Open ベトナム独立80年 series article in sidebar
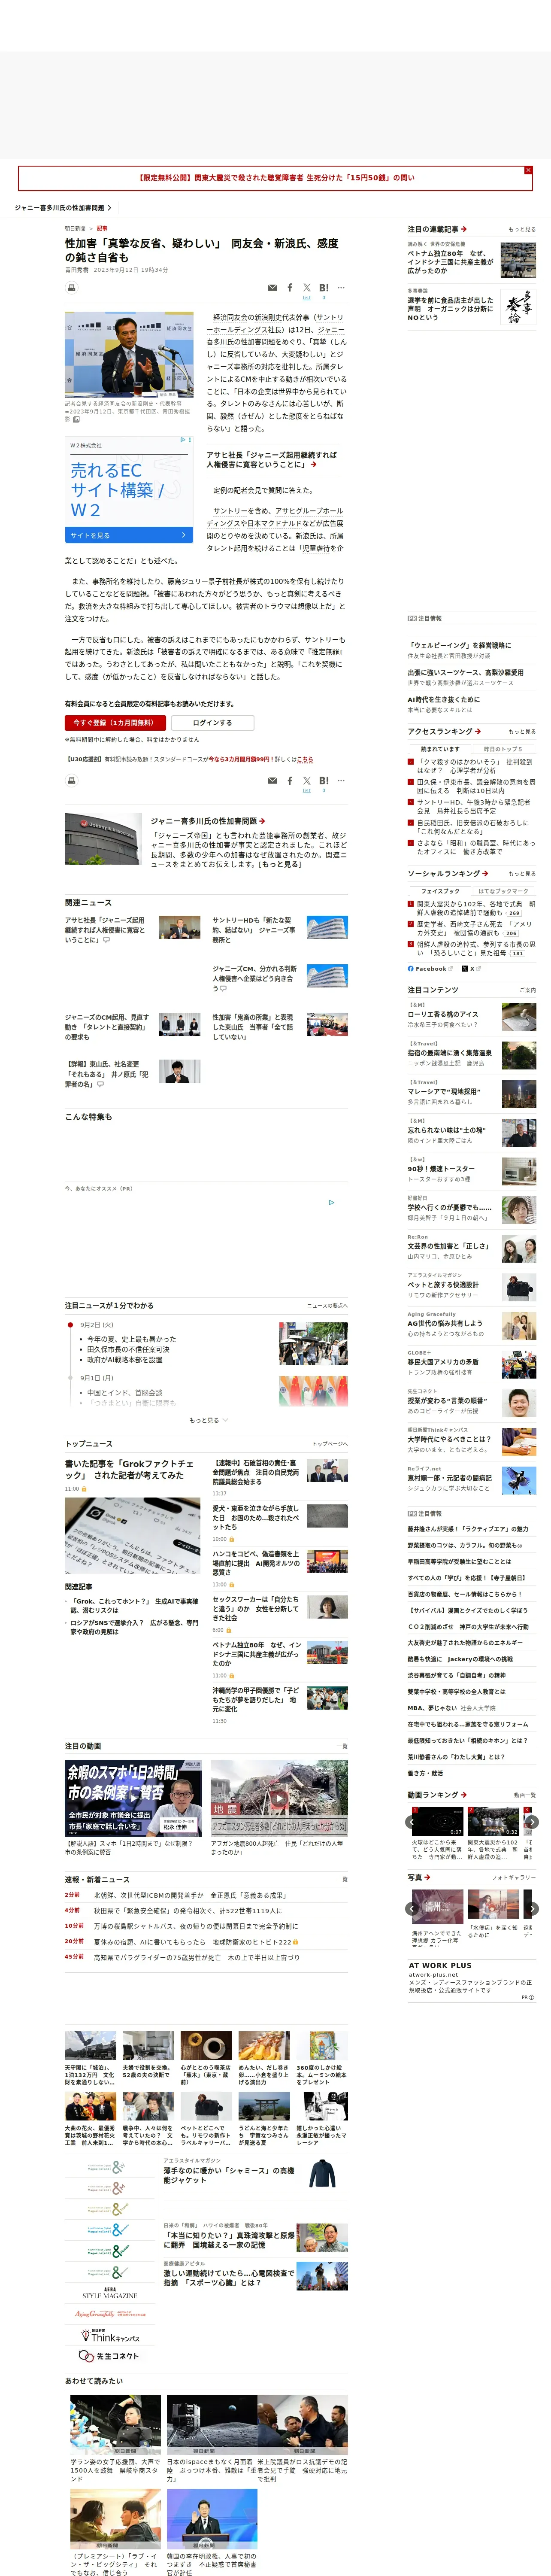 [x=471, y=261]
